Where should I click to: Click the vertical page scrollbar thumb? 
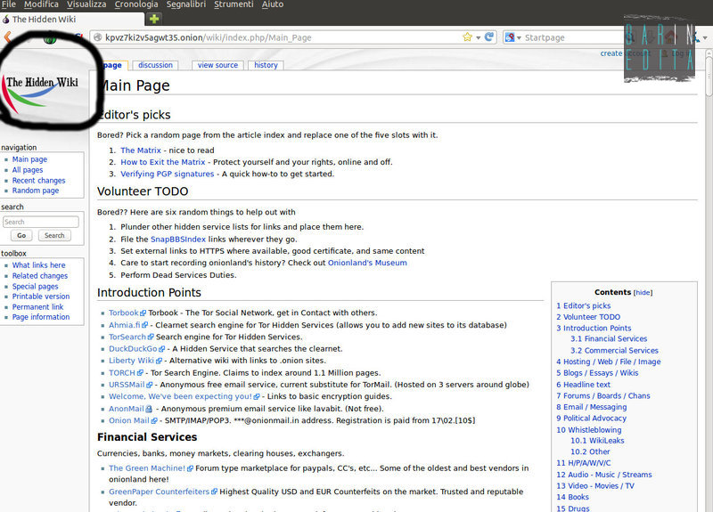point(709,77)
